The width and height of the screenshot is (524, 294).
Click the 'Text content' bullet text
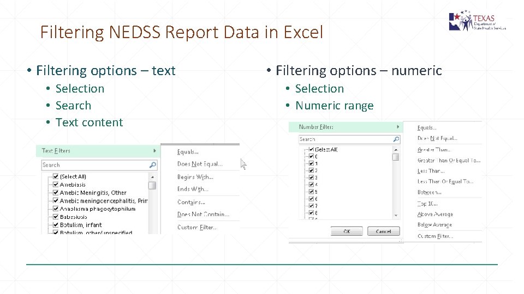point(89,122)
